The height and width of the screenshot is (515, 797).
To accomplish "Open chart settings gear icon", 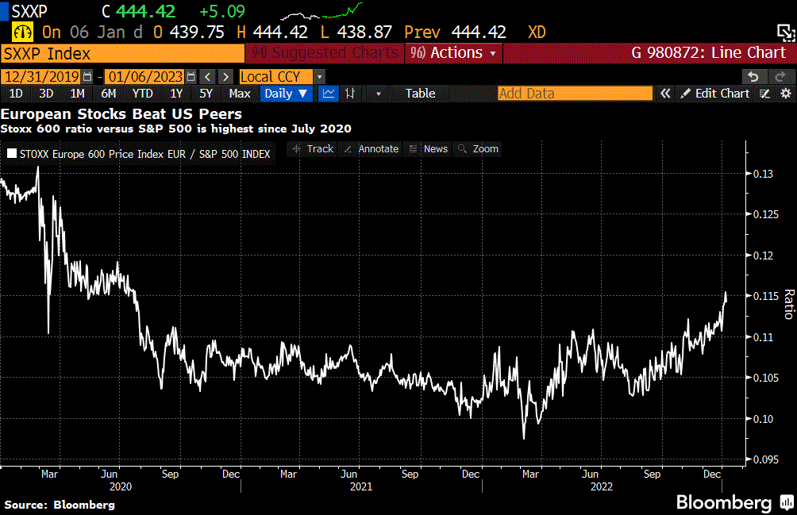I will (x=786, y=94).
